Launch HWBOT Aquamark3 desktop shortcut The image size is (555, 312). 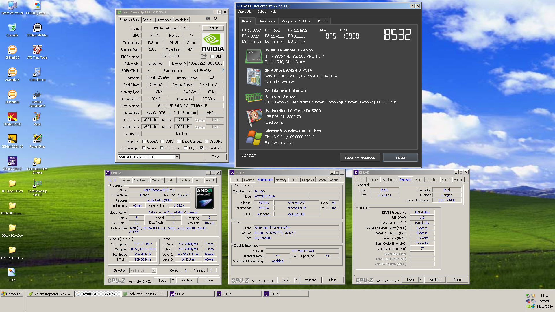coord(37,99)
